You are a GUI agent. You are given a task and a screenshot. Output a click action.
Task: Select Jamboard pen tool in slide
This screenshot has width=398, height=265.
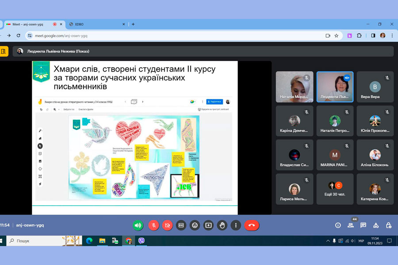click(40, 131)
